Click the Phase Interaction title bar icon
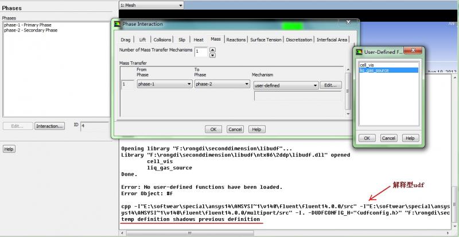The width and height of the screenshot is (459, 237). pyautogui.click(x=118, y=24)
